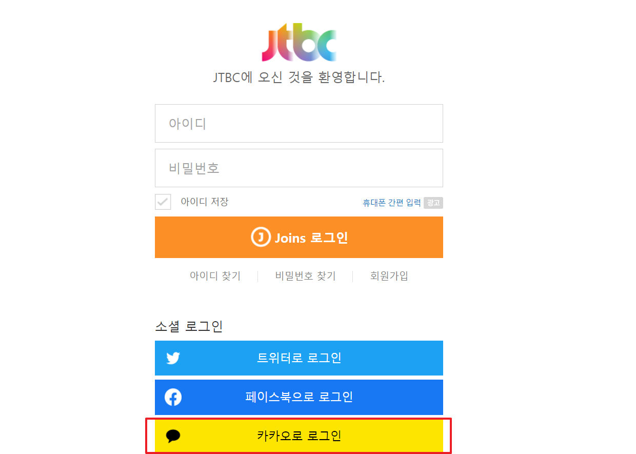636x454 pixels.
Task: Open 비밀번호 찾기 link
Action: pos(305,276)
